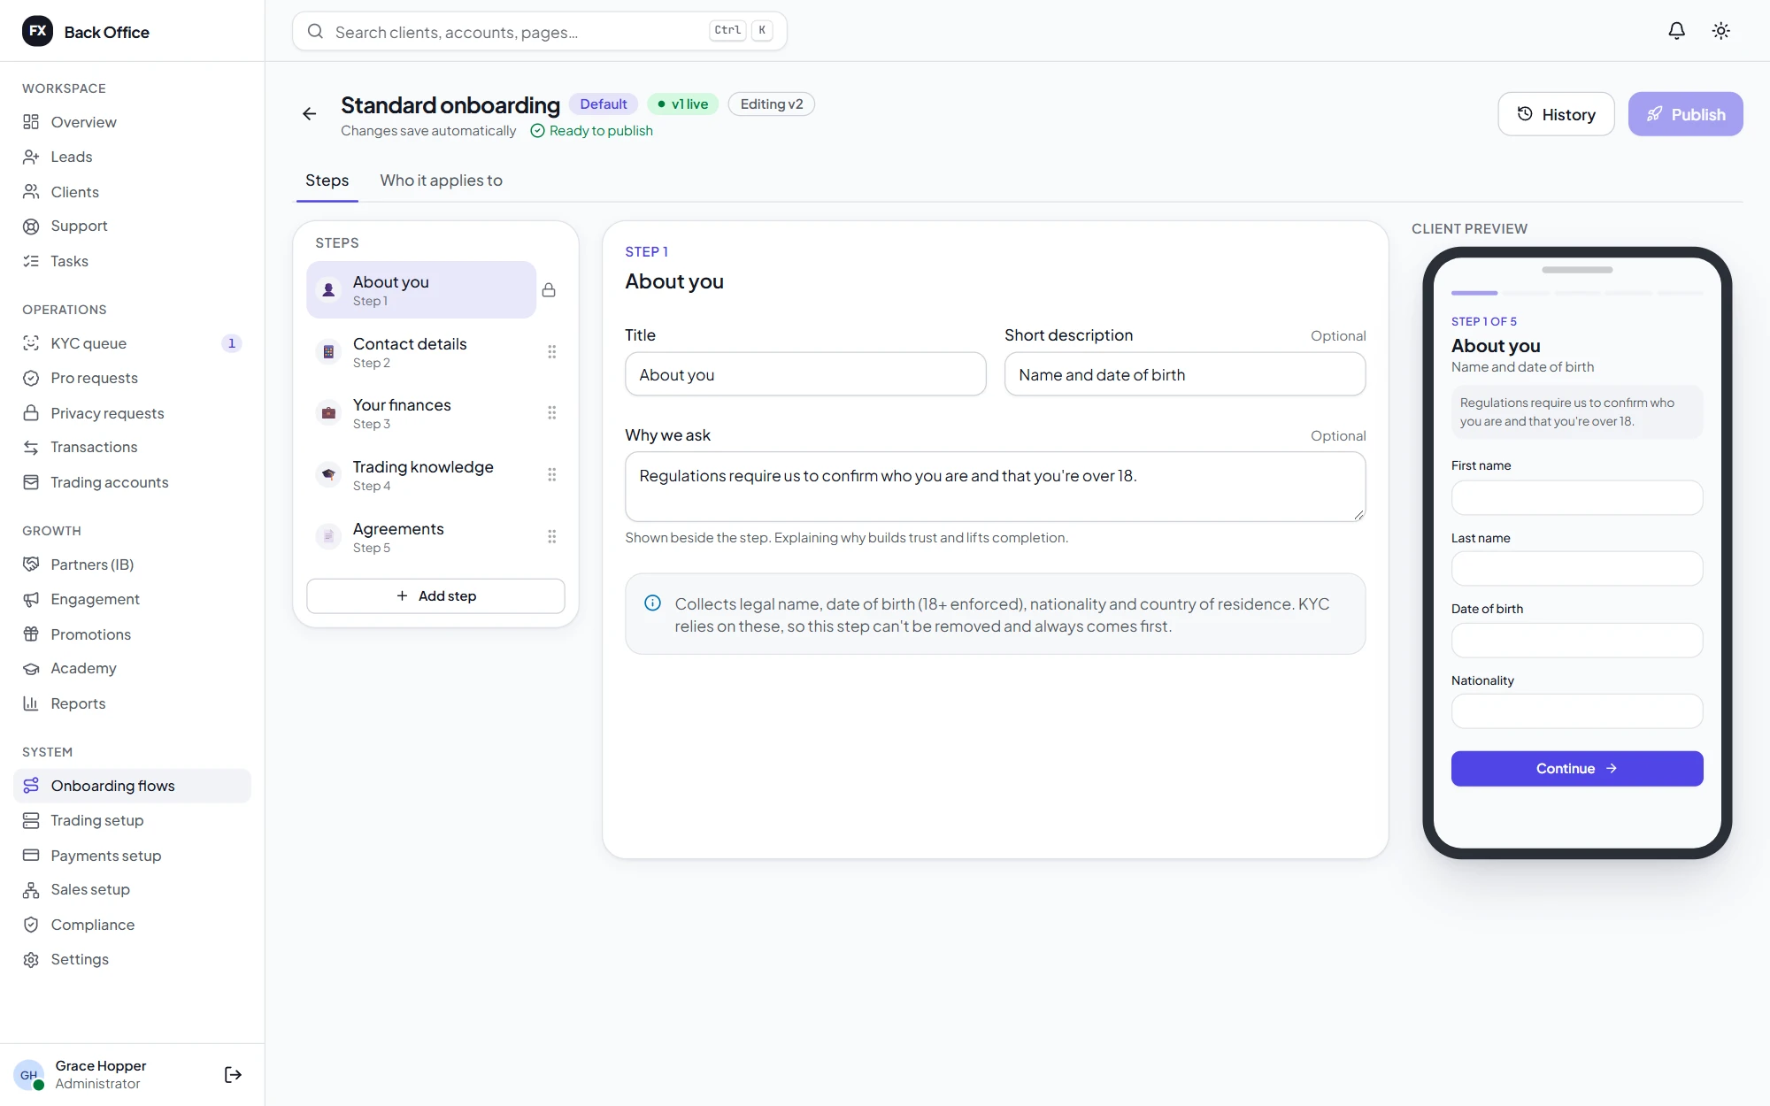Click the drag handle for Trading knowledge step
Image resolution: width=1770 pixels, height=1106 pixels.
pos(551,475)
